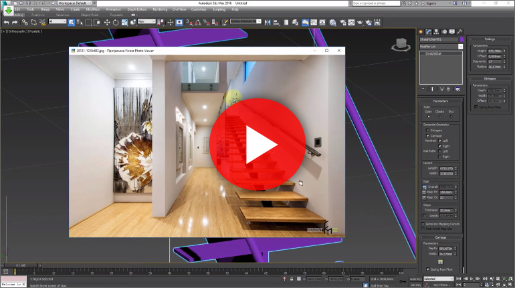This screenshot has height=288, width=515.
Task: Open the Material Editor icon
Action: [332, 23]
